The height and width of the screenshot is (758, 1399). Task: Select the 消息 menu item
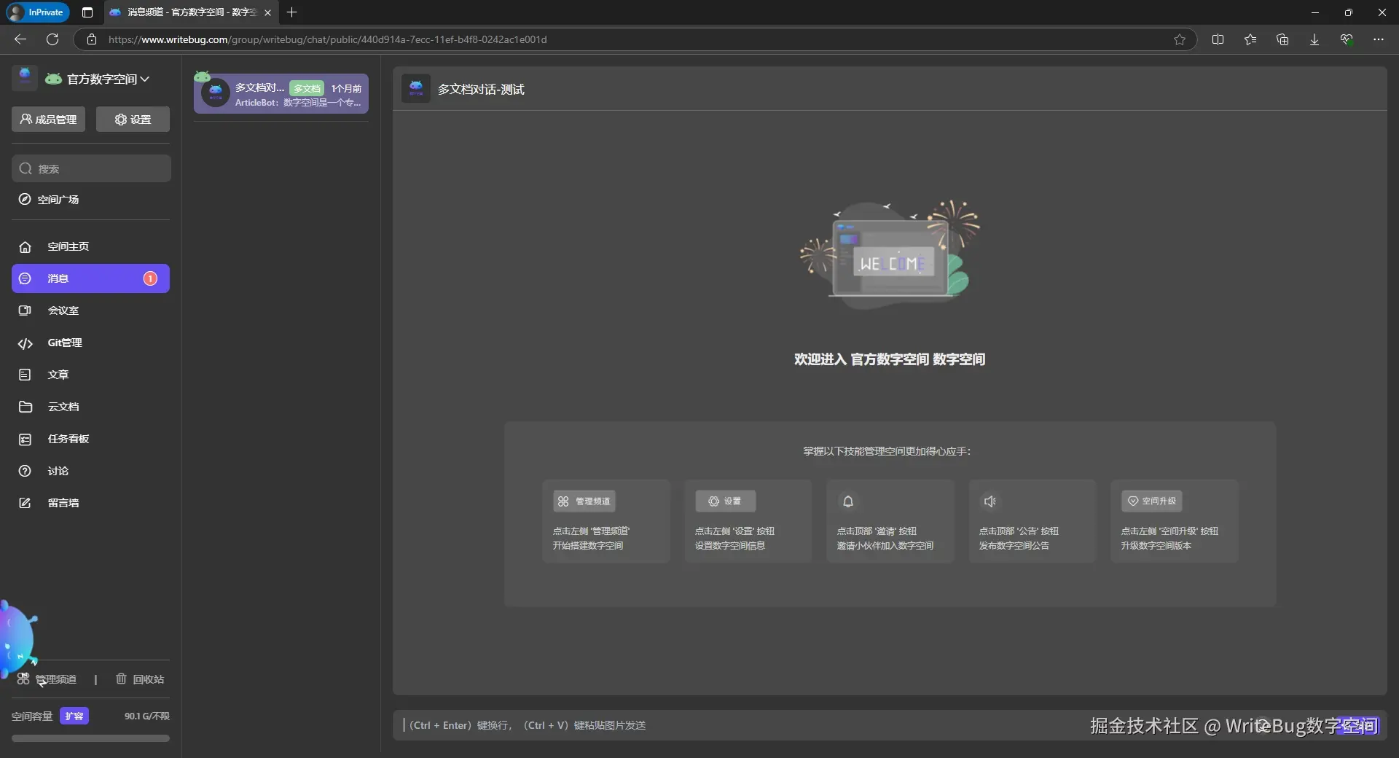click(x=90, y=278)
